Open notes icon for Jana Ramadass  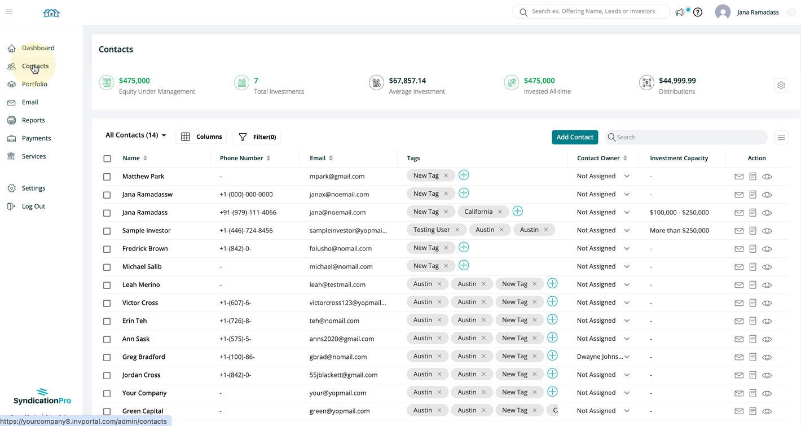pyautogui.click(x=752, y=213)
